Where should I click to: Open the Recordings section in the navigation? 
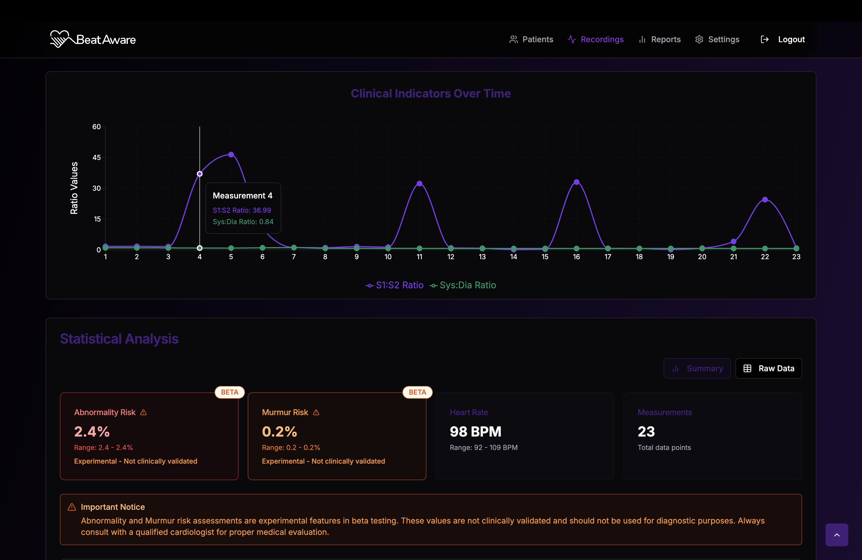coord(602,39)
